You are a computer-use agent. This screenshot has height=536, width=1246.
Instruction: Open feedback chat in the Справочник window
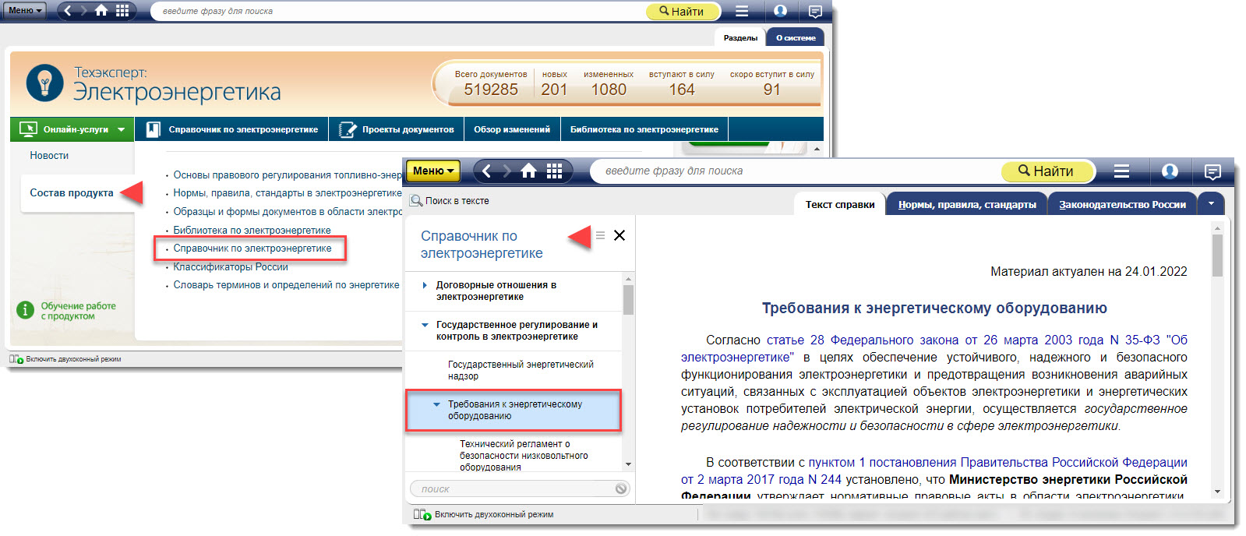tap(1212, 171)
